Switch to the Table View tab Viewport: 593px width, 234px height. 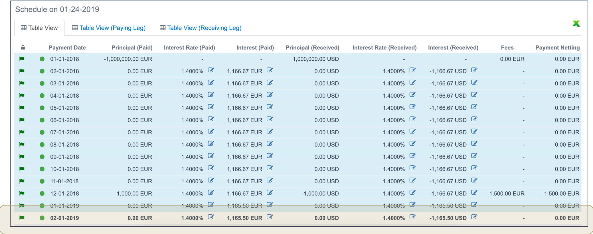tap(39, 28)
